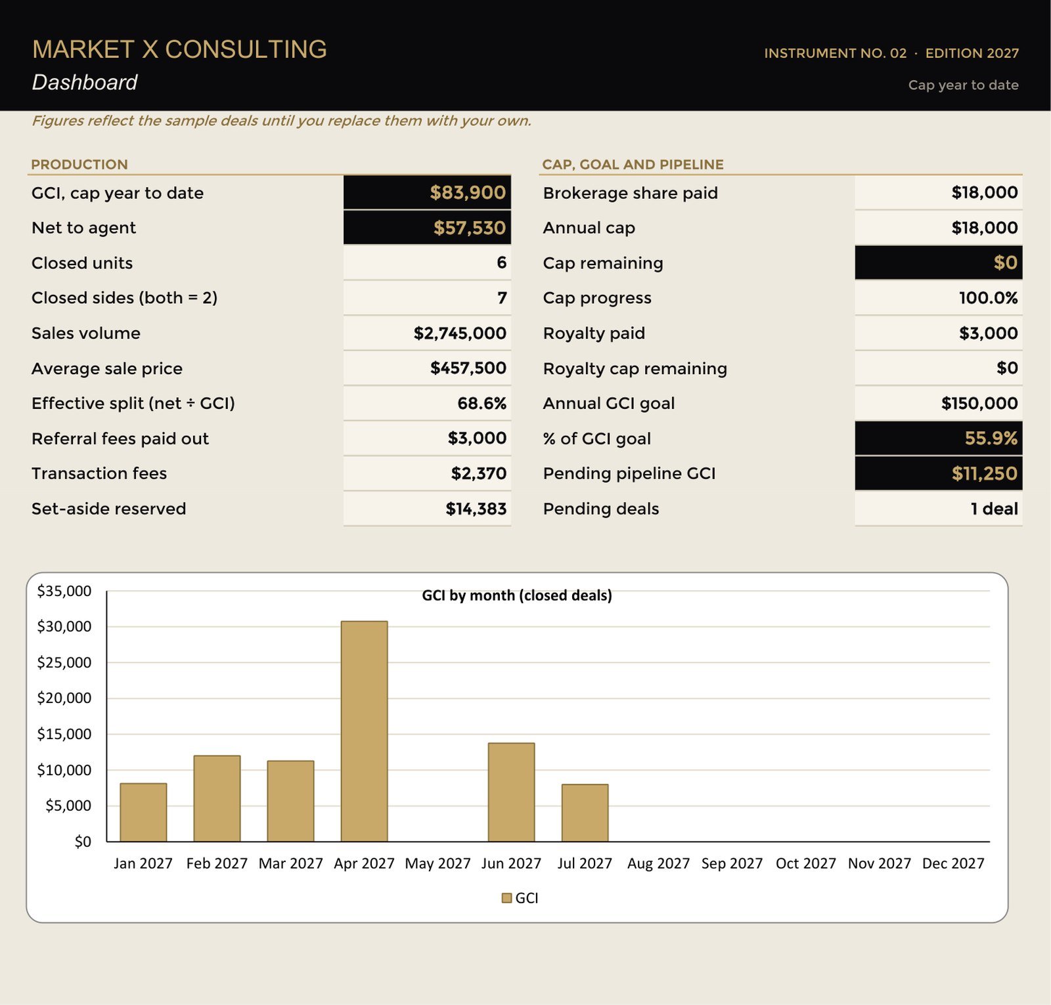
Task: Click the Effective split (net ÷ GCI) label
Action: point(133,403)
